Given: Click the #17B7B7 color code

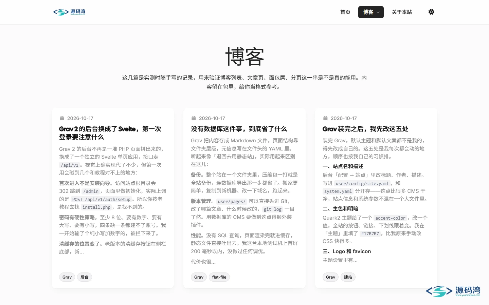Looking at the screenshot, I should (x=370, y=233).
